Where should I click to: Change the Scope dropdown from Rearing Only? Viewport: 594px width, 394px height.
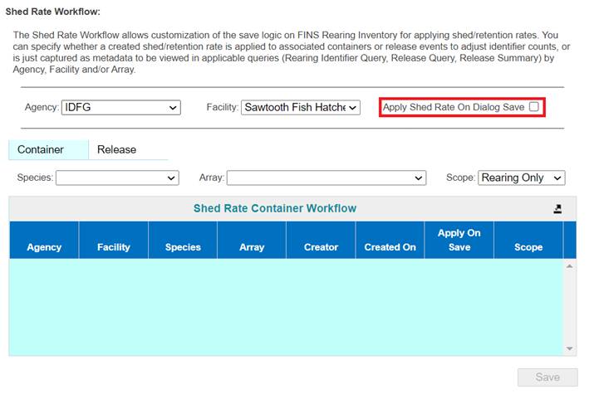[x=522, y=178]
